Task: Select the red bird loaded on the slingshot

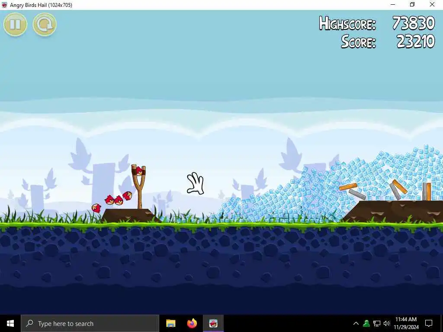Action: (x=139, y=171)
